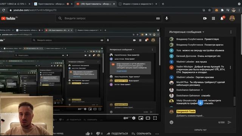Enable theater mode in the player

tap(148, 118)
